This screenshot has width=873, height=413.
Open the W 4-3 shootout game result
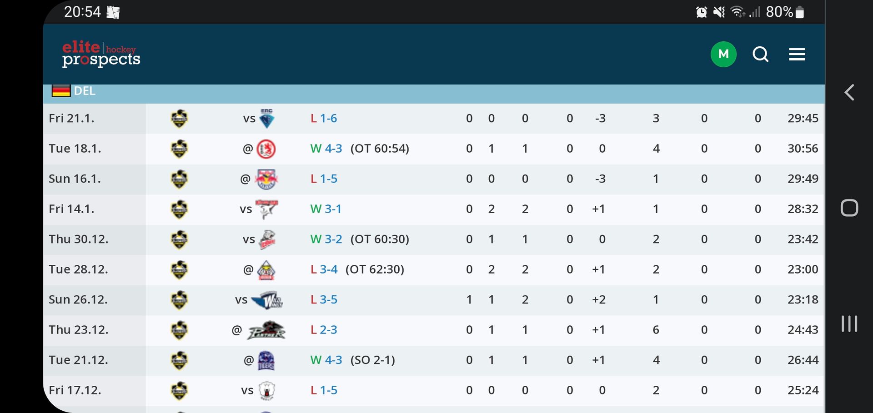[x=326, y=360]
